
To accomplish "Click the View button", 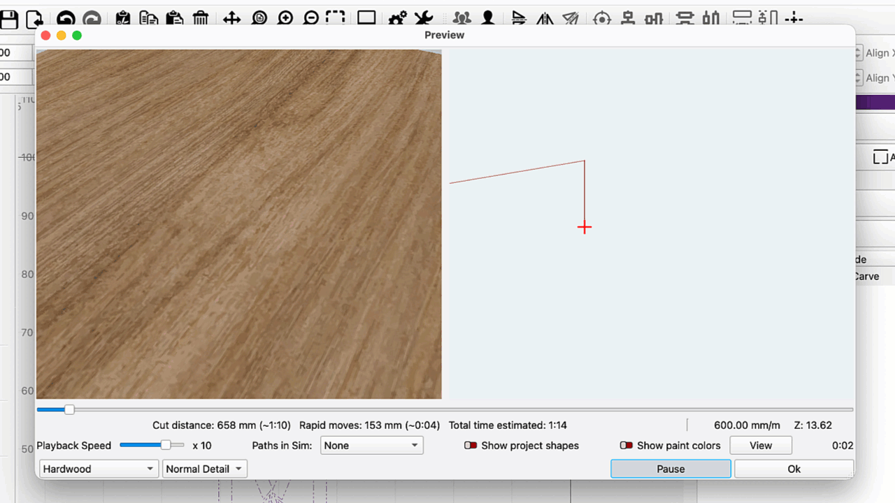I will (x=761, y=446).
